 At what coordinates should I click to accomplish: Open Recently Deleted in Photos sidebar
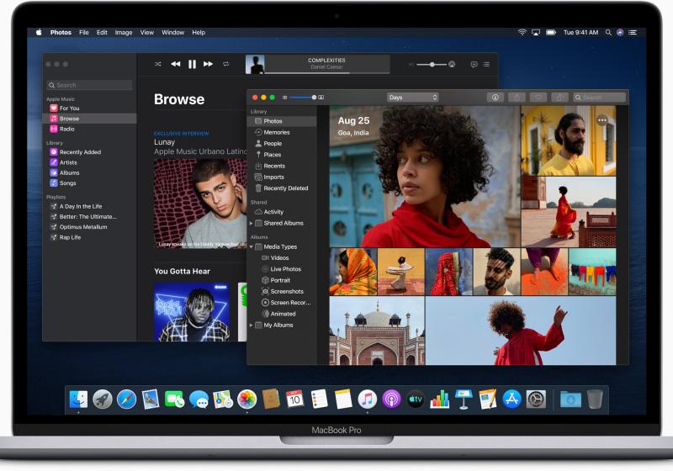(285, 188)
